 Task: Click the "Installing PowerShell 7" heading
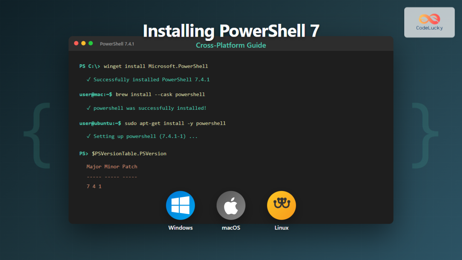pyautogui.click(x=231, y=31)
